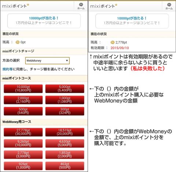The width and height of the screenshot is (176, 172).
Task: Tap the Home icon in left screen header
Action: [x=81, y=6]
